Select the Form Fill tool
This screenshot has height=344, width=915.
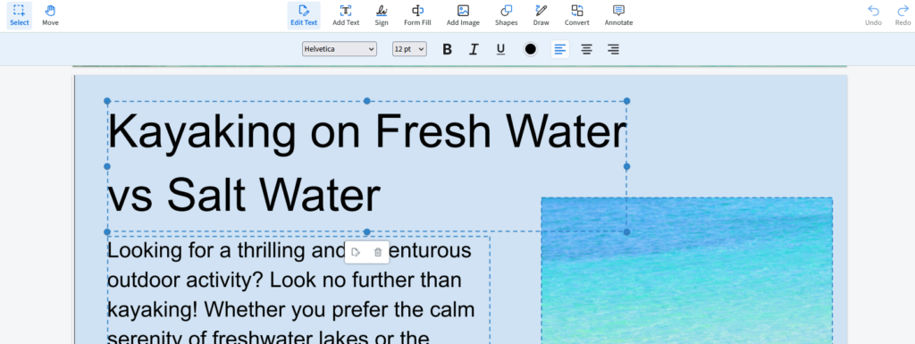pos(417,16)
